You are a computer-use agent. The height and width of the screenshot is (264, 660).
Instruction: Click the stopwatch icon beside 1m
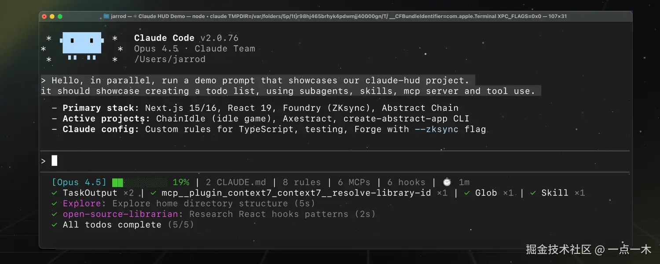(447, 182)
